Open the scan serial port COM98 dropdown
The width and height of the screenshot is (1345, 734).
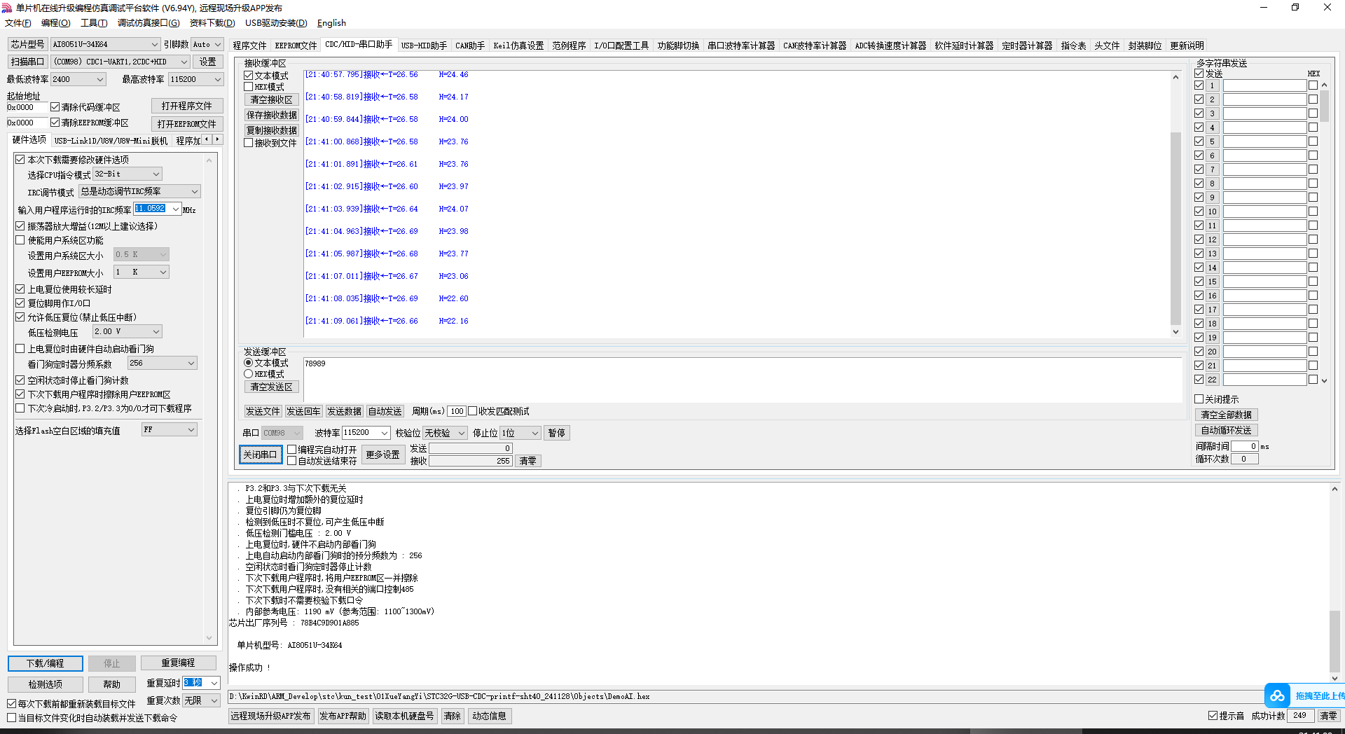point(120,62)
